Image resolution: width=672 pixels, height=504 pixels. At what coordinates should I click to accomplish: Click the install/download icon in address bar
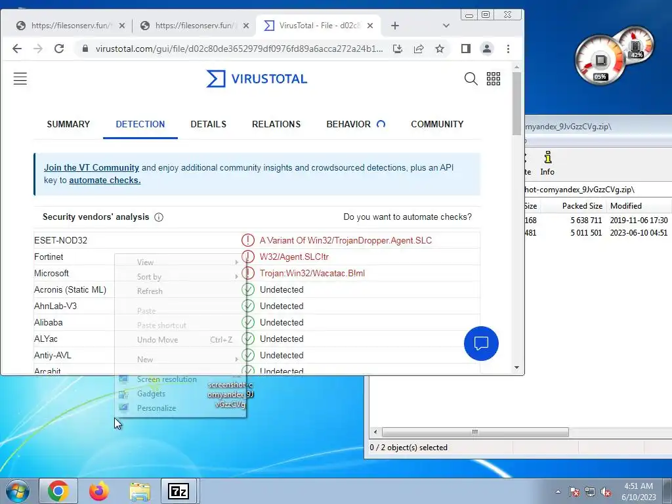point(398,49)
